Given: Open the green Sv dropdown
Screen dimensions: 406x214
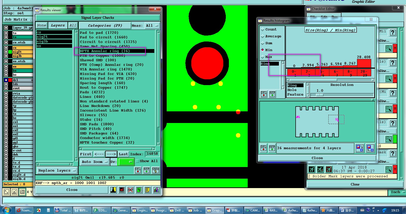Looking at the screenshot, I should click(126, 162).
